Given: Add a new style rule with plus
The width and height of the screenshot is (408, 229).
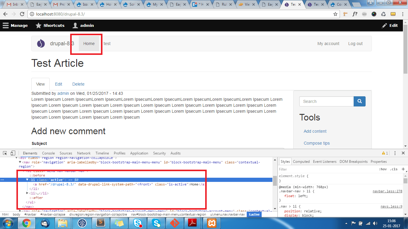Looking at the screenshot, I should [x=403, y=169].
